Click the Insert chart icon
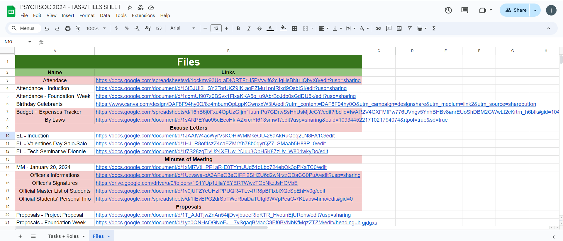Image resolution: width=563 pixels, height=241 pixels. point(399,28)
